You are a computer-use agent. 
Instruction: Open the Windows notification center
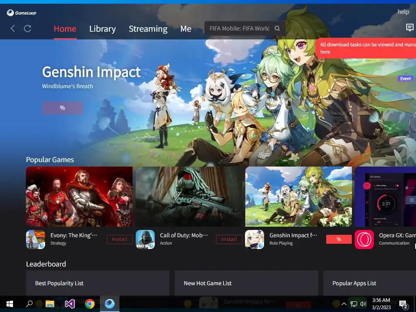403,304
